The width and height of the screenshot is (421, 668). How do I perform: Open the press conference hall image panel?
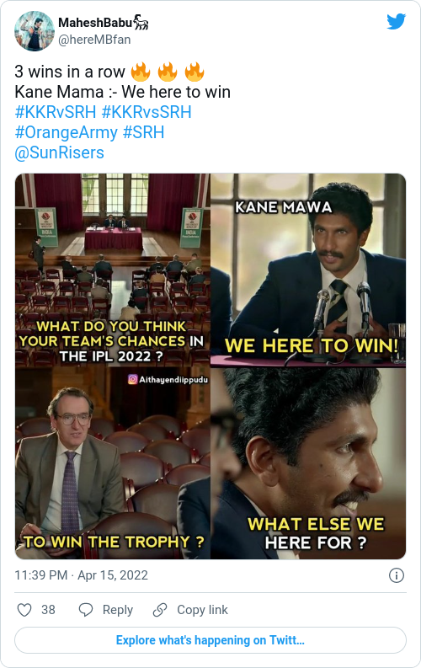pyautogui.click(x=112, y=270)
